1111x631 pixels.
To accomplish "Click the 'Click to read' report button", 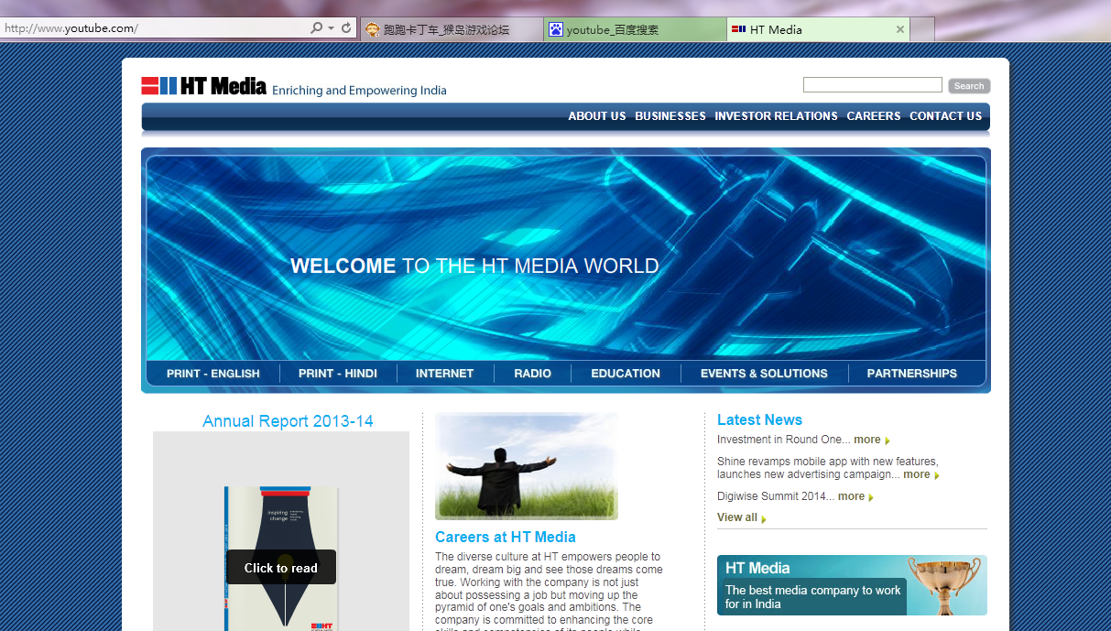I will pyautogui.click(x=281, y=568).
